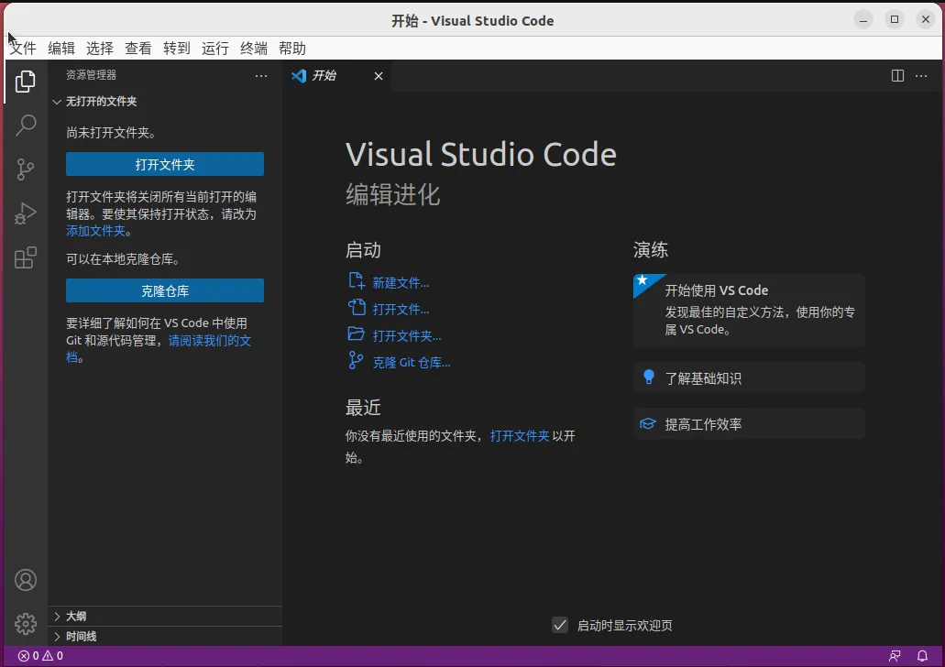The height and width of the screenshot is (667, 945).
Task: Click 打开文件夹 link under 最近
Action: pyautogui.click(x=520, y=435)
